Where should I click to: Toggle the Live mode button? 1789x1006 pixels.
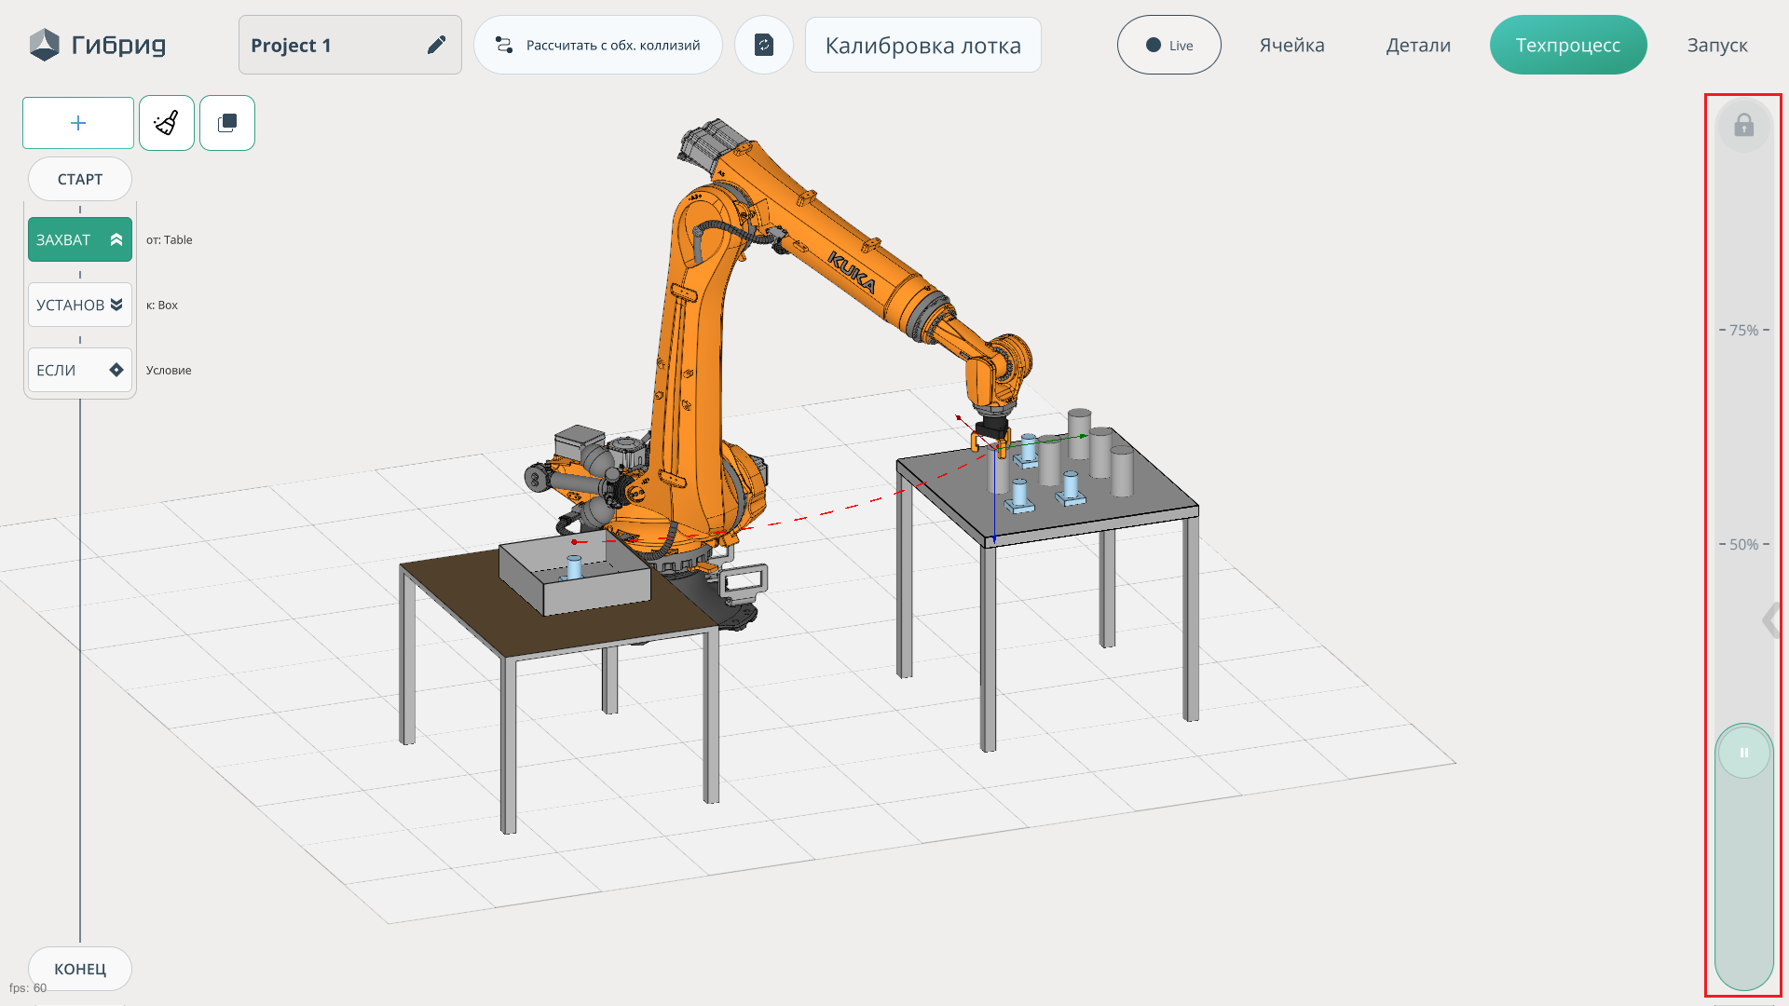pyautogui.click(x=1168, y=45)
